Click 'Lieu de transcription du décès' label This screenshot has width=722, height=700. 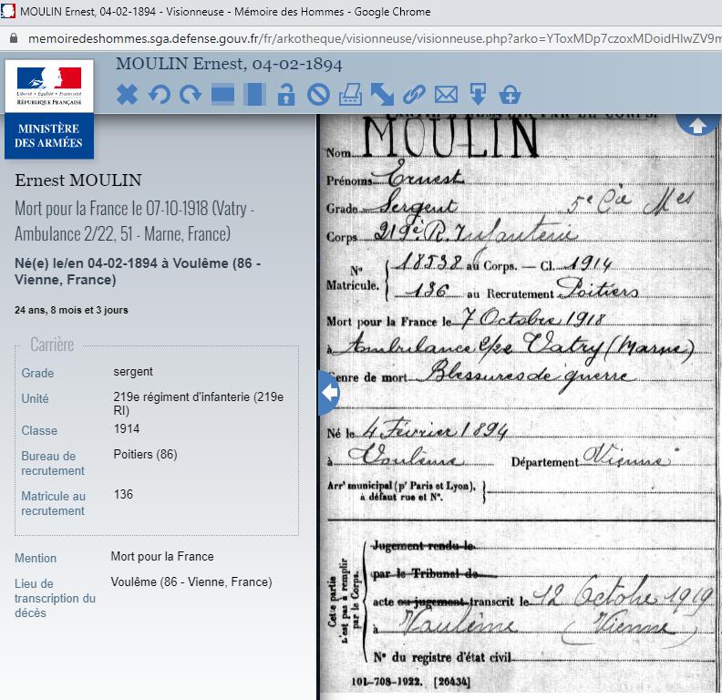55,598
